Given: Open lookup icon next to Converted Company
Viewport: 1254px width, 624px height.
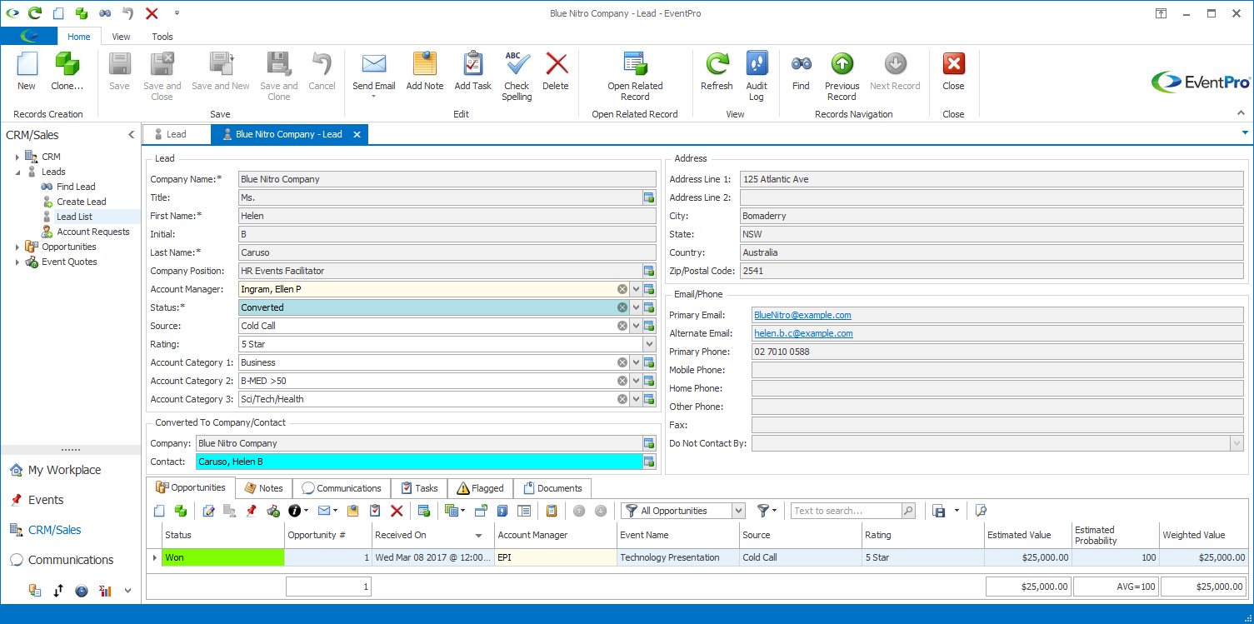Looking at the screenshot, I should [x=649, y=443].
